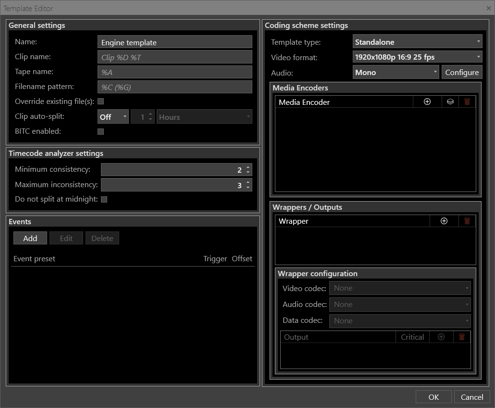The image size is (495, 408).
Task: Add a new media encoder with plus icon
Action: (x=427, y=102)
